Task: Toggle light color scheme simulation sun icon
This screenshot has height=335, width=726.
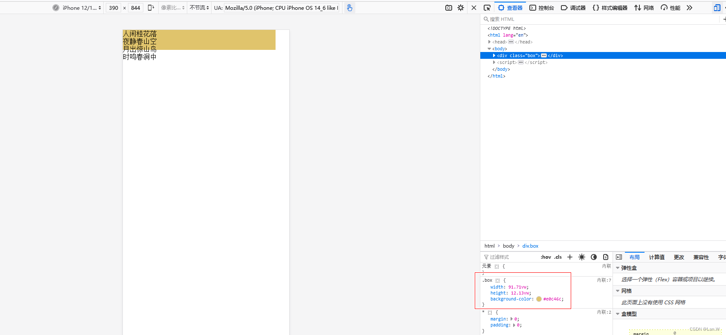Action: [582, 257]
